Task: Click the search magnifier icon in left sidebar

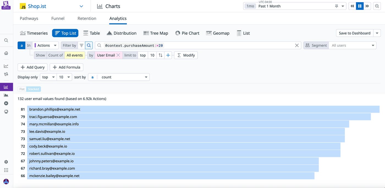Action: coord(6,40)
